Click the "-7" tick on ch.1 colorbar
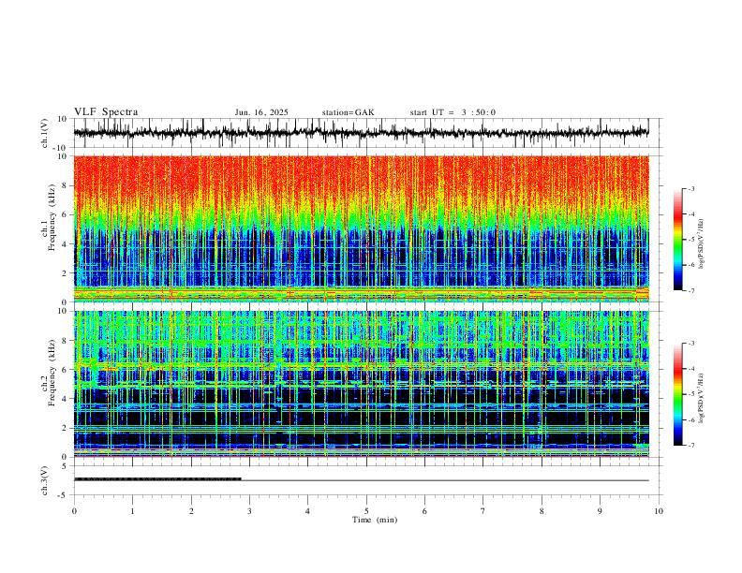Image resolution: width=742 pixels, height=573 pixels. [x=691, y=291]
